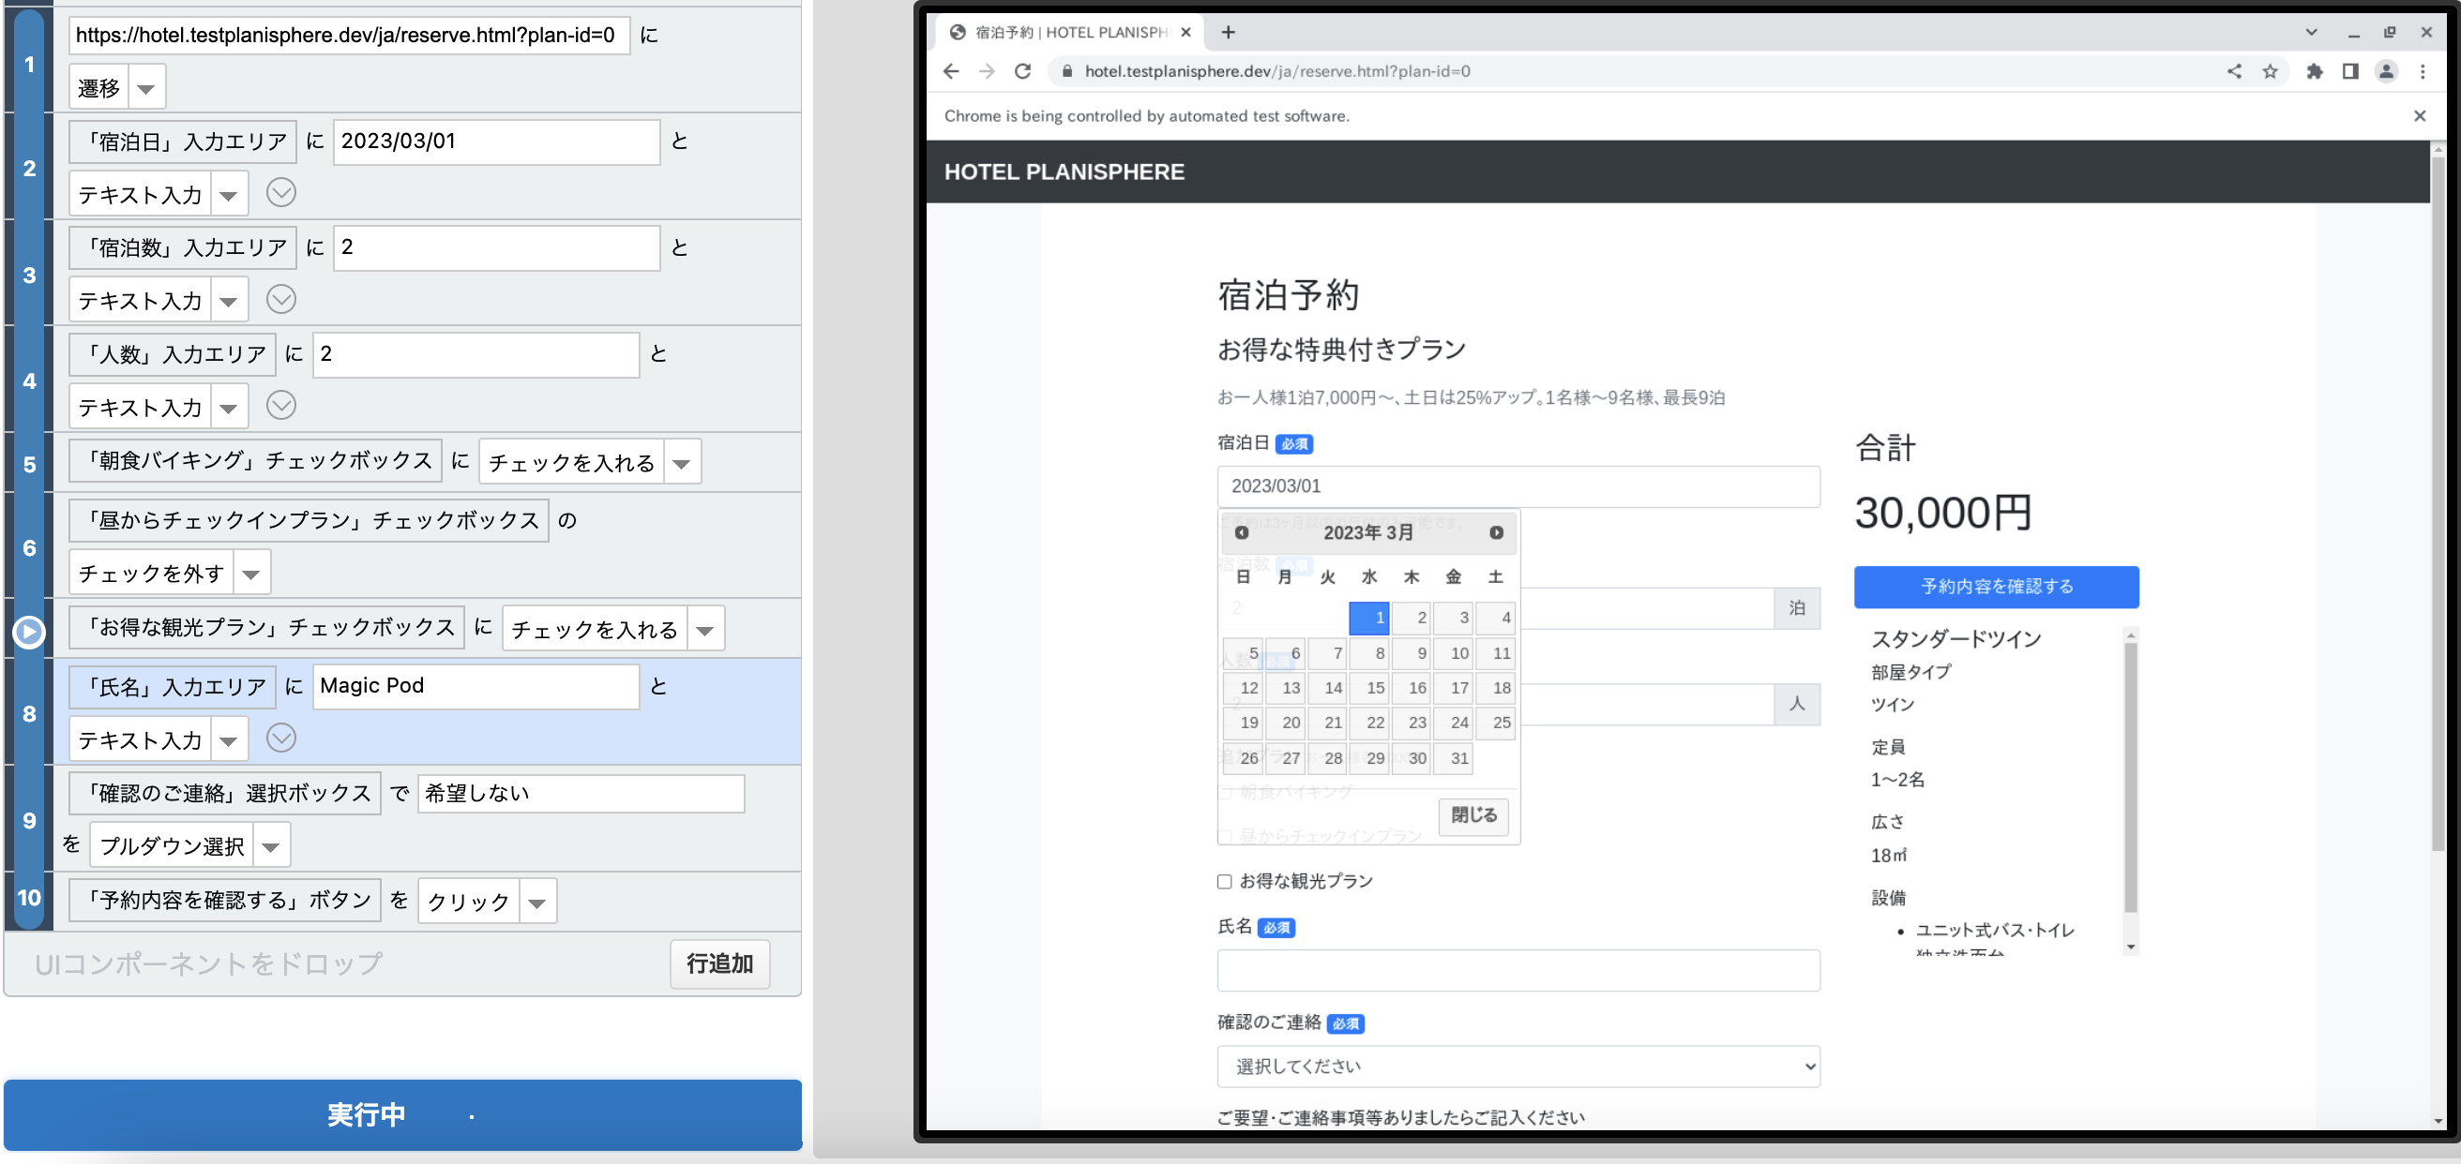Click the 「朝食バイキング」チェックボックス element chip
The width and height of the screenshot is (2461, 1164).
click(x=255, y=461)
